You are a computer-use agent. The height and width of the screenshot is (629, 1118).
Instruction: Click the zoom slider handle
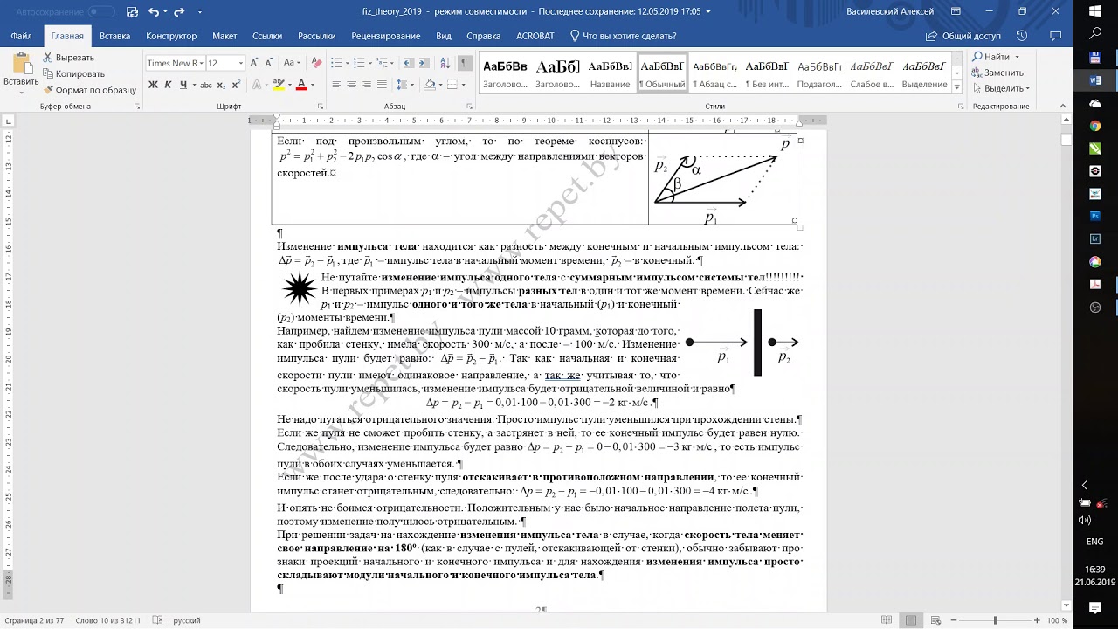tap(995, 620)
